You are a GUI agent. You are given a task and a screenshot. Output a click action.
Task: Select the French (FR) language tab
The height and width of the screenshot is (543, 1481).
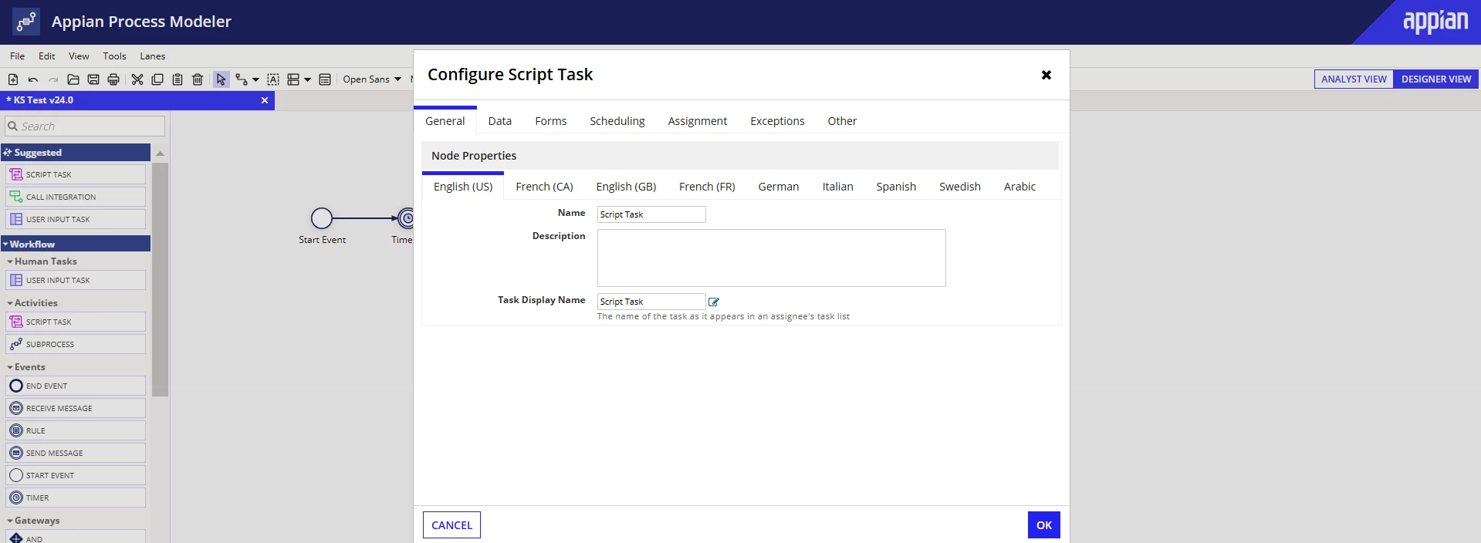[x=707, y=187]
